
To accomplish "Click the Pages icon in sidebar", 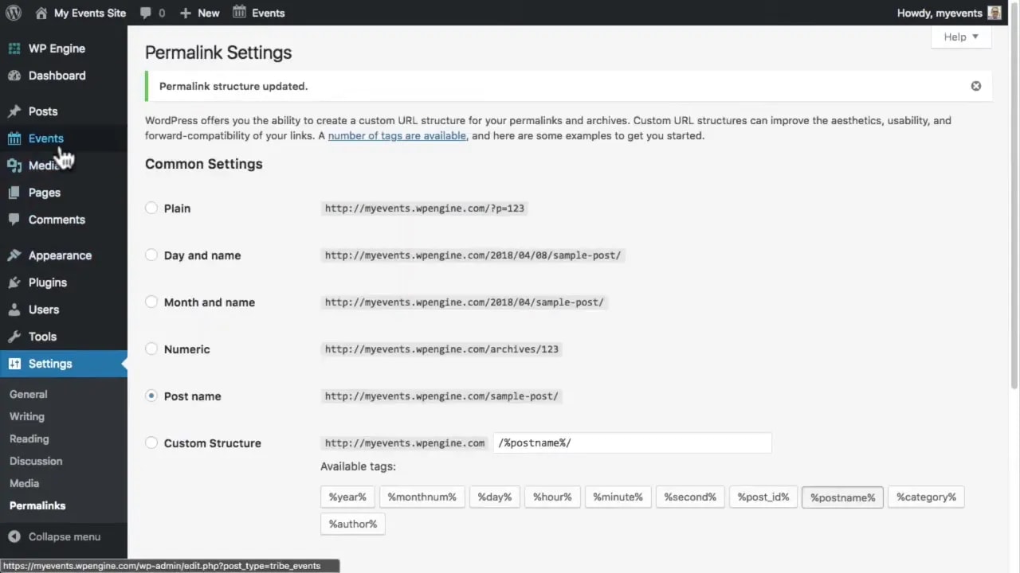I will pyautogui.click(x=14, y=193).
